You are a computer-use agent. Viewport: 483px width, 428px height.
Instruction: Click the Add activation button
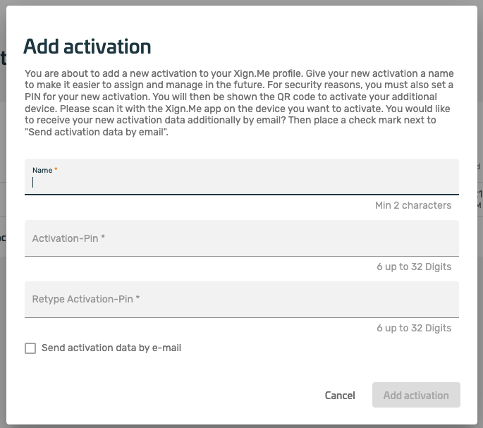(416, 396)
